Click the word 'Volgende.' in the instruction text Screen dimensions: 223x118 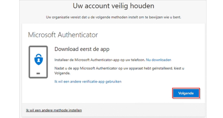pos(62,73)
